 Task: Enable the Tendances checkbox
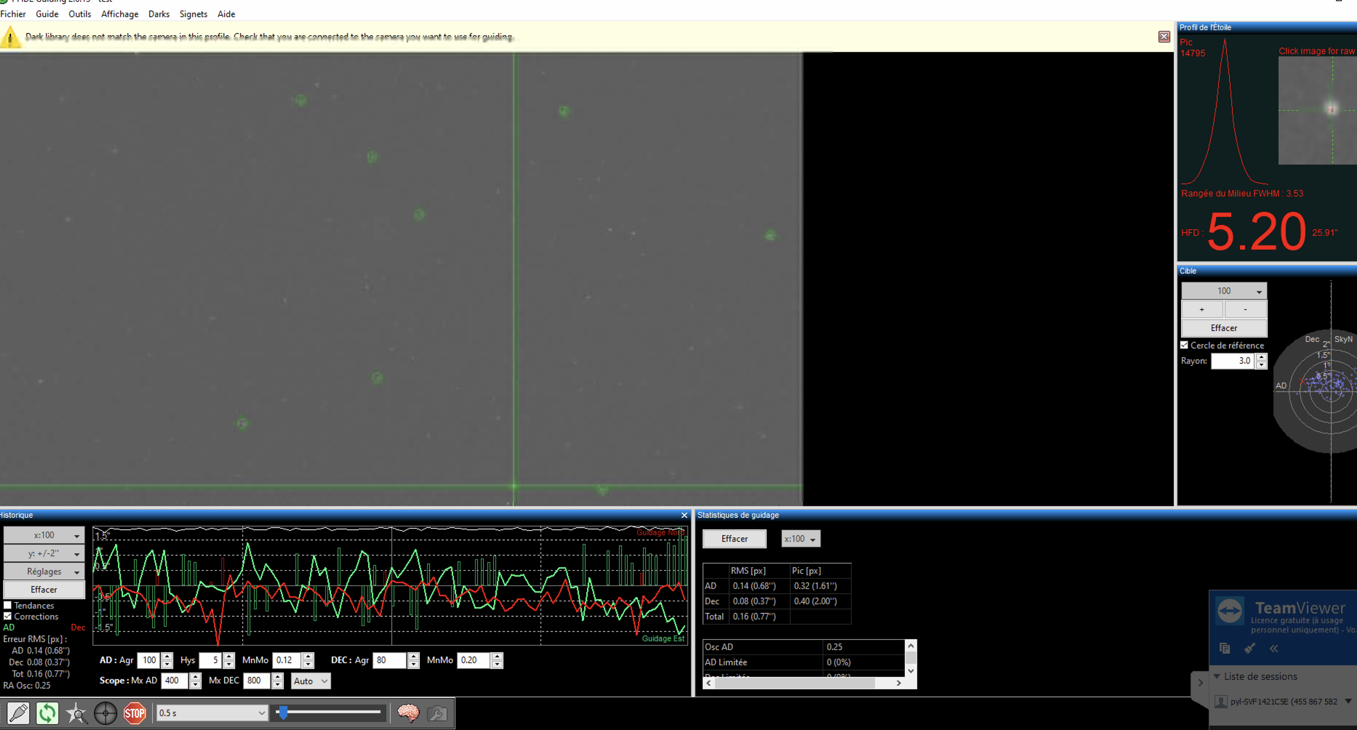(8, 605)
